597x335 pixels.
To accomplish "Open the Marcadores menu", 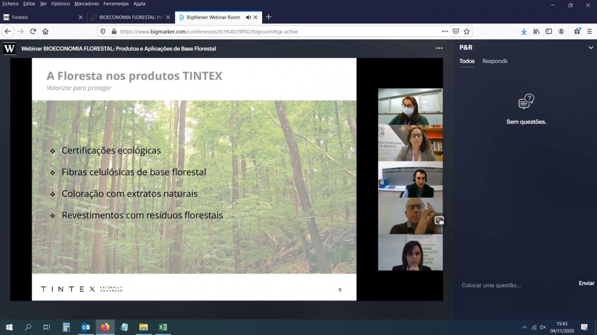I will (x=87, y=4).
